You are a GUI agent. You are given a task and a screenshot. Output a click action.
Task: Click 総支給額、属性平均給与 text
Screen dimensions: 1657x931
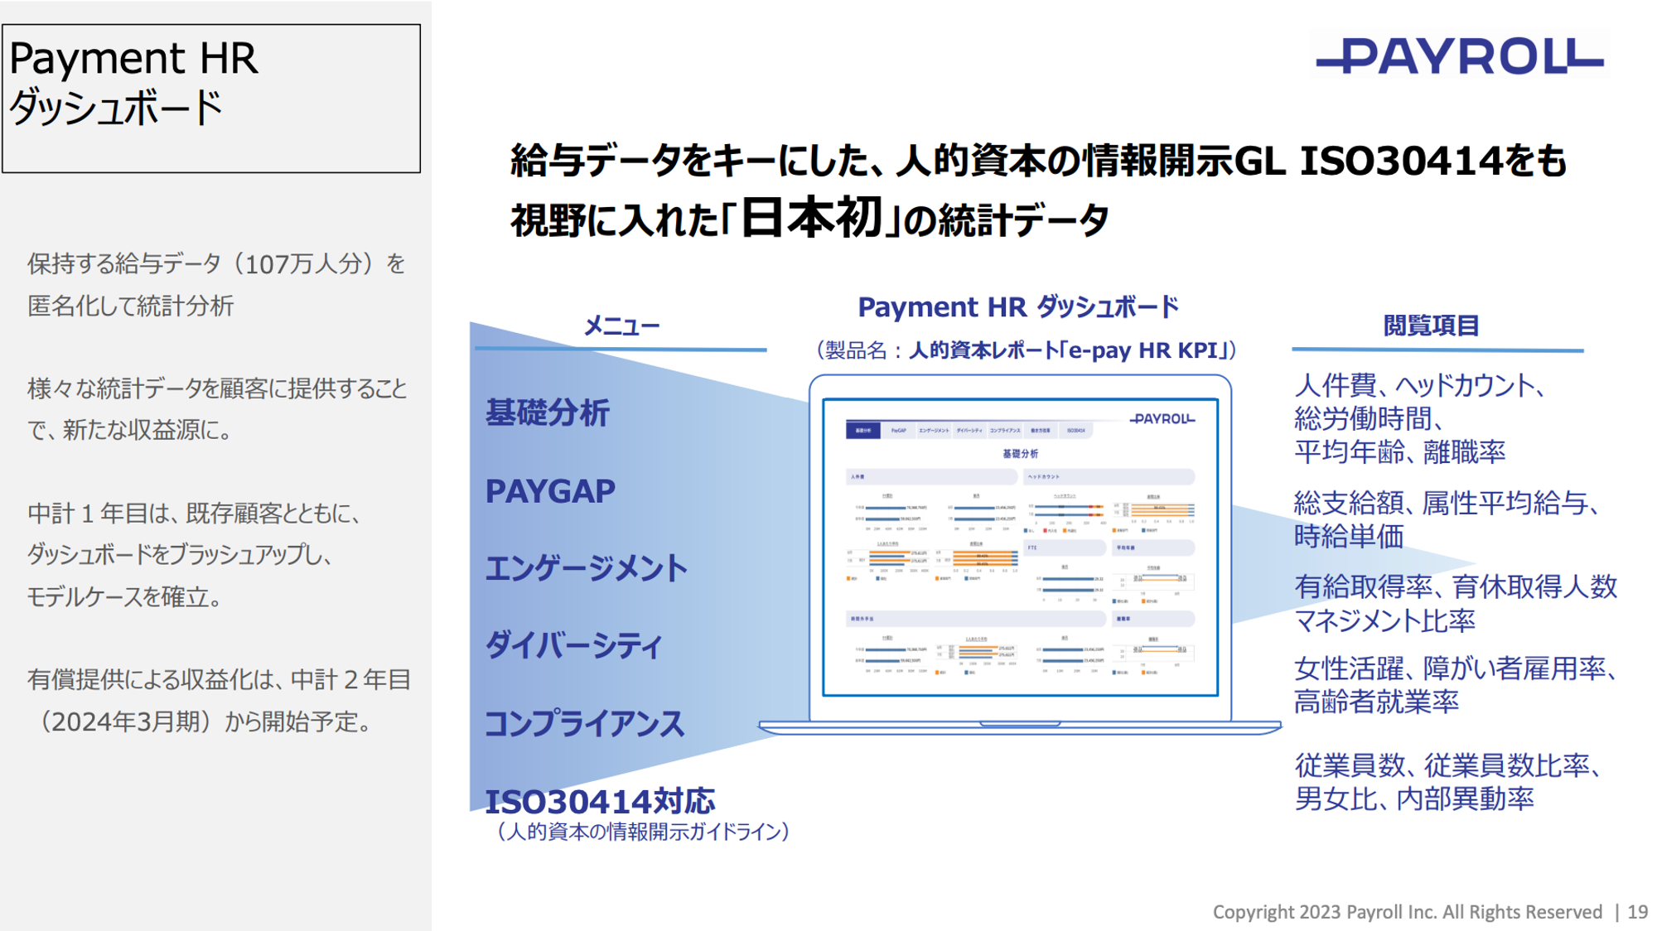coord(1447,503)
